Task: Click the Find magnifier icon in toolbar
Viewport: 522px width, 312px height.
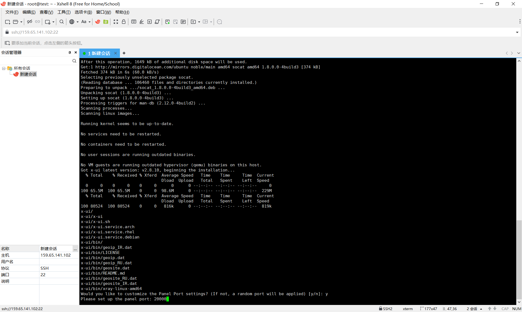Action: (x=62, y=22)
